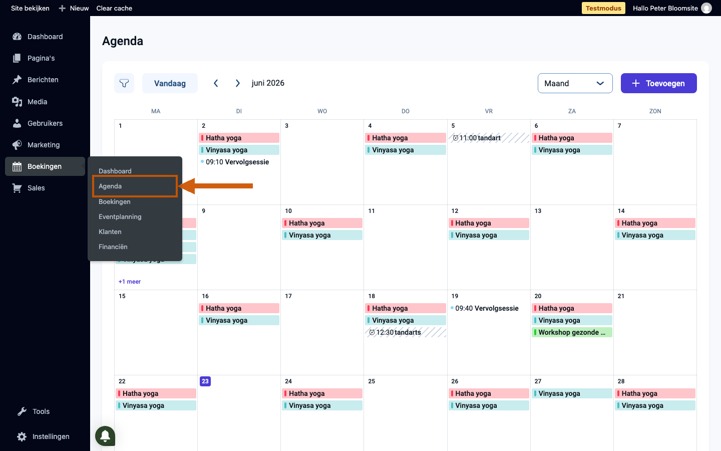Click the Dashboard gauge icon in sidebar

coord(17,37)
